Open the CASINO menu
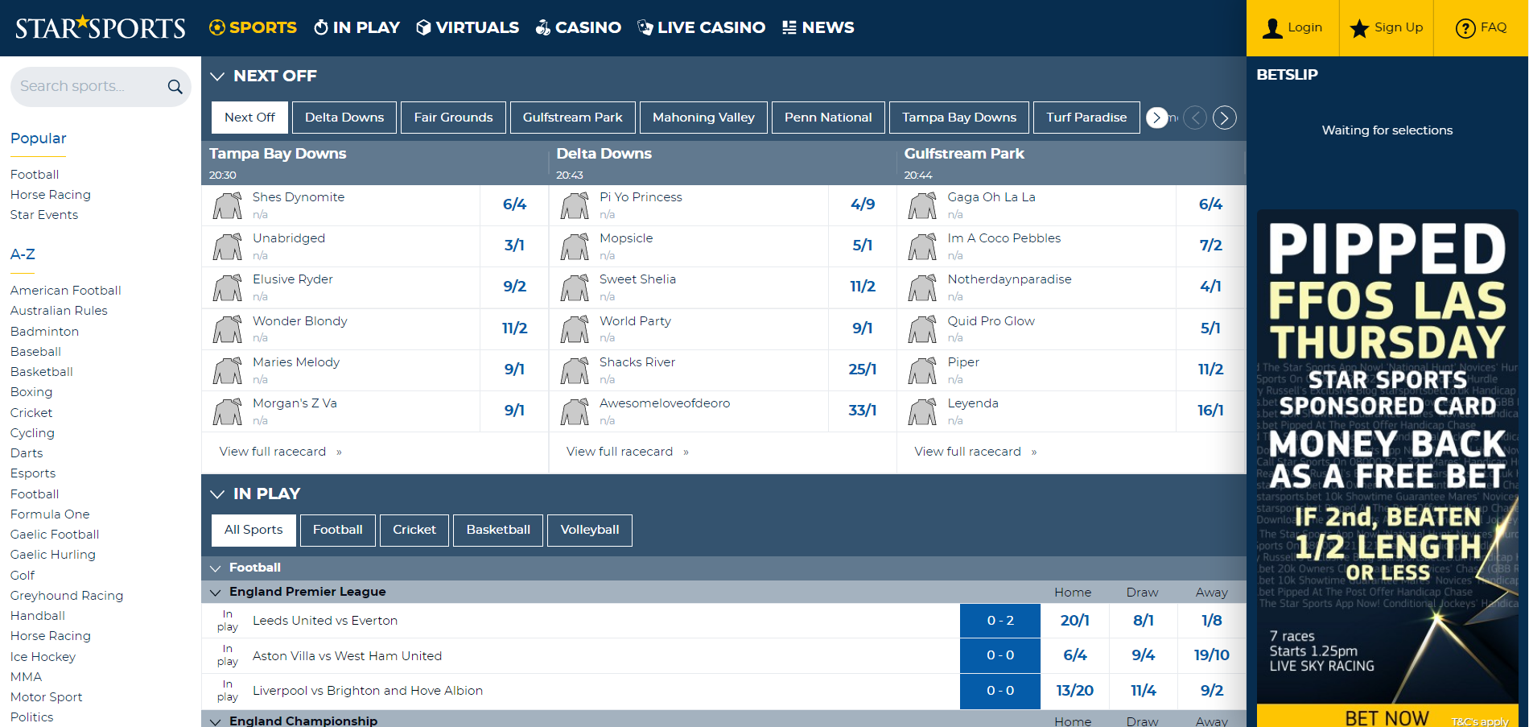1529x727 pixels. pos(579,27)
